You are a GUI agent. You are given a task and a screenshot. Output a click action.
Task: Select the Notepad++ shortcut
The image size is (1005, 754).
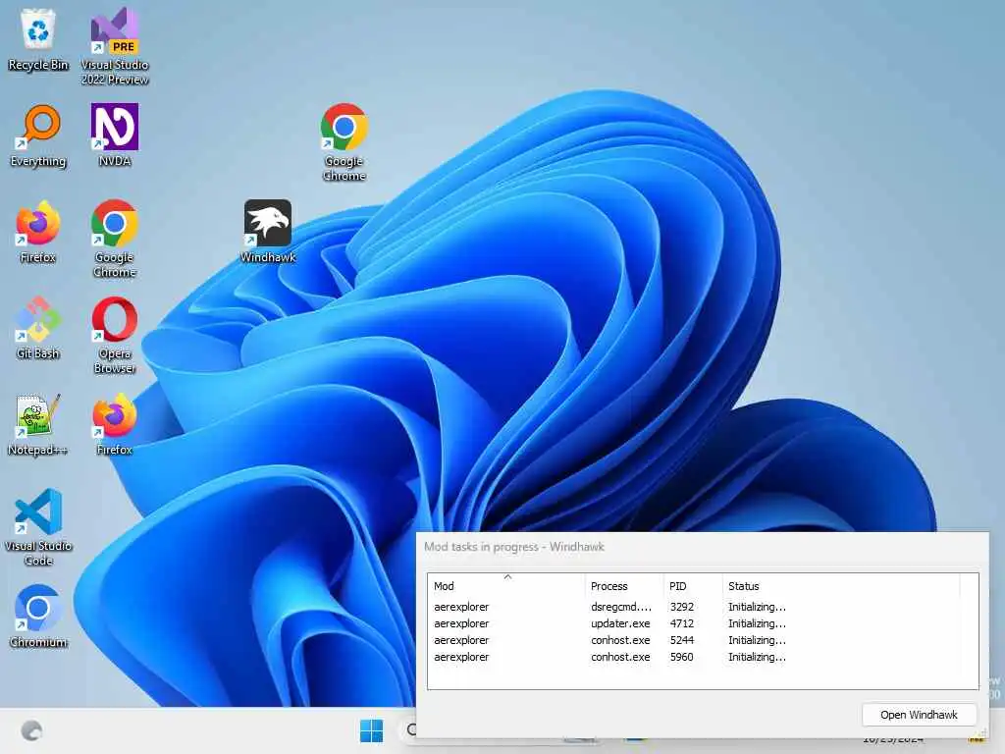(x=38, y=424)
